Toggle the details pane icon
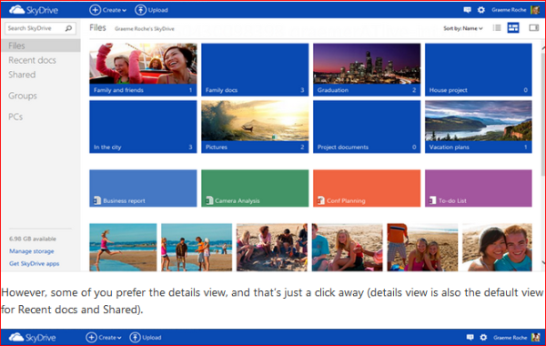546x346 pixels. [534, 28]
